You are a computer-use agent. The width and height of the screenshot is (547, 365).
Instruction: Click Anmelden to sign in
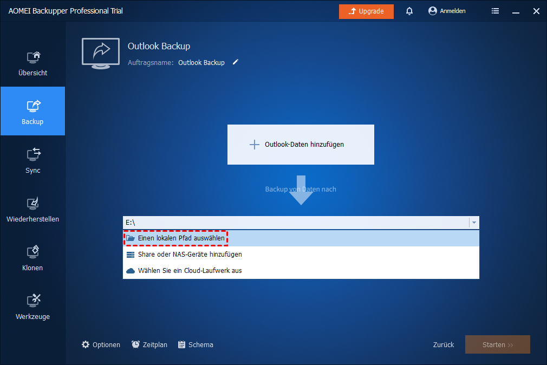click(x=447, y=11)
